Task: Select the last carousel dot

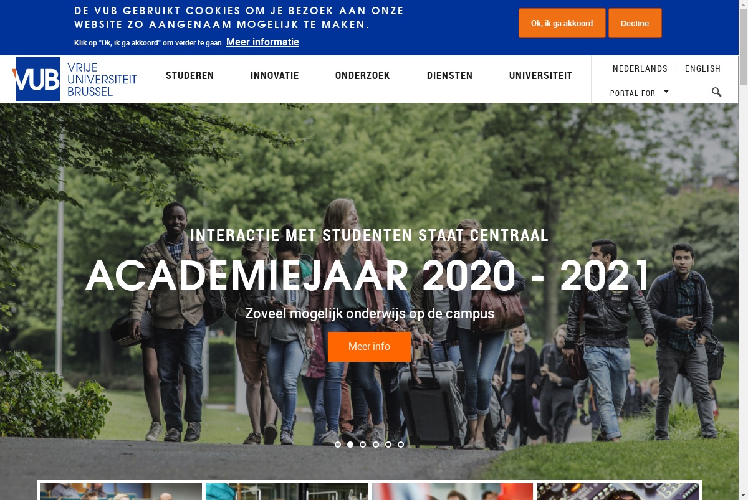Action: (401, 445)
